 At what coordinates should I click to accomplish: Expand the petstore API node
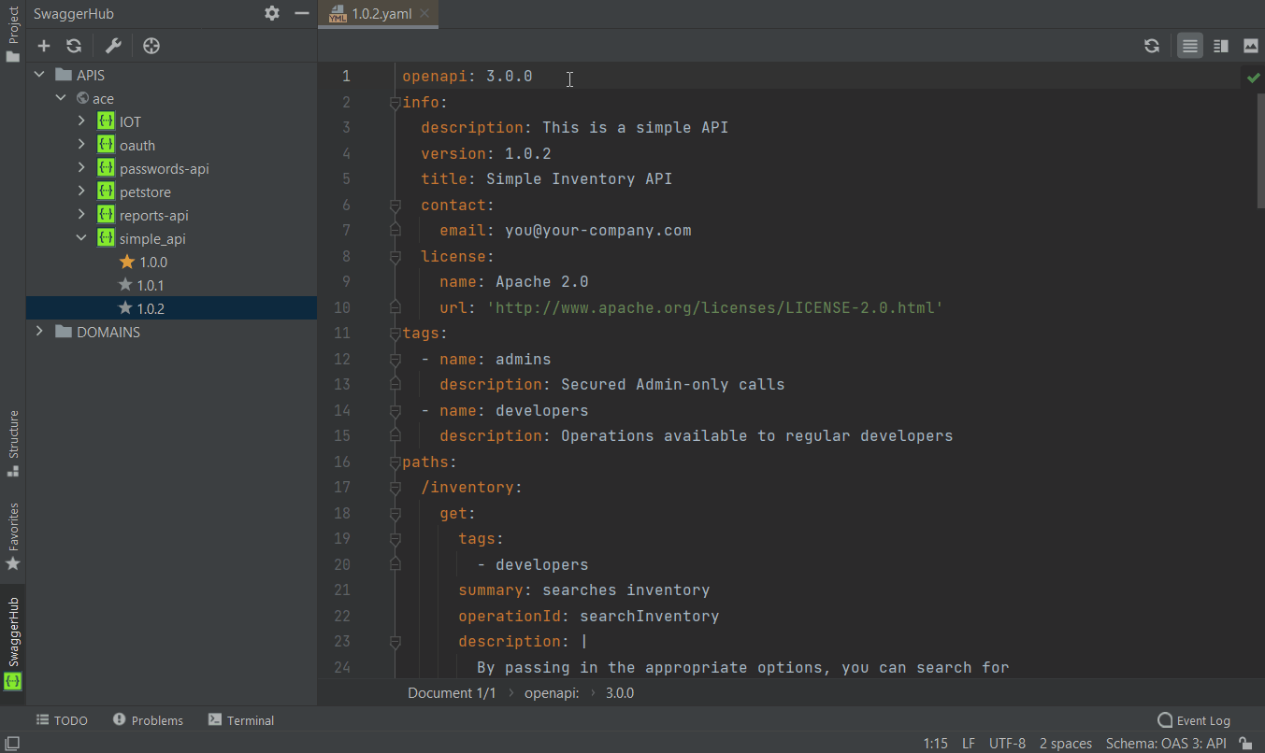click(81, 192)
